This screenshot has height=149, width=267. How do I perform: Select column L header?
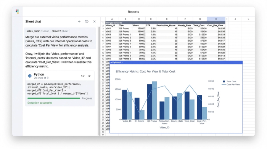pos(248,19)
